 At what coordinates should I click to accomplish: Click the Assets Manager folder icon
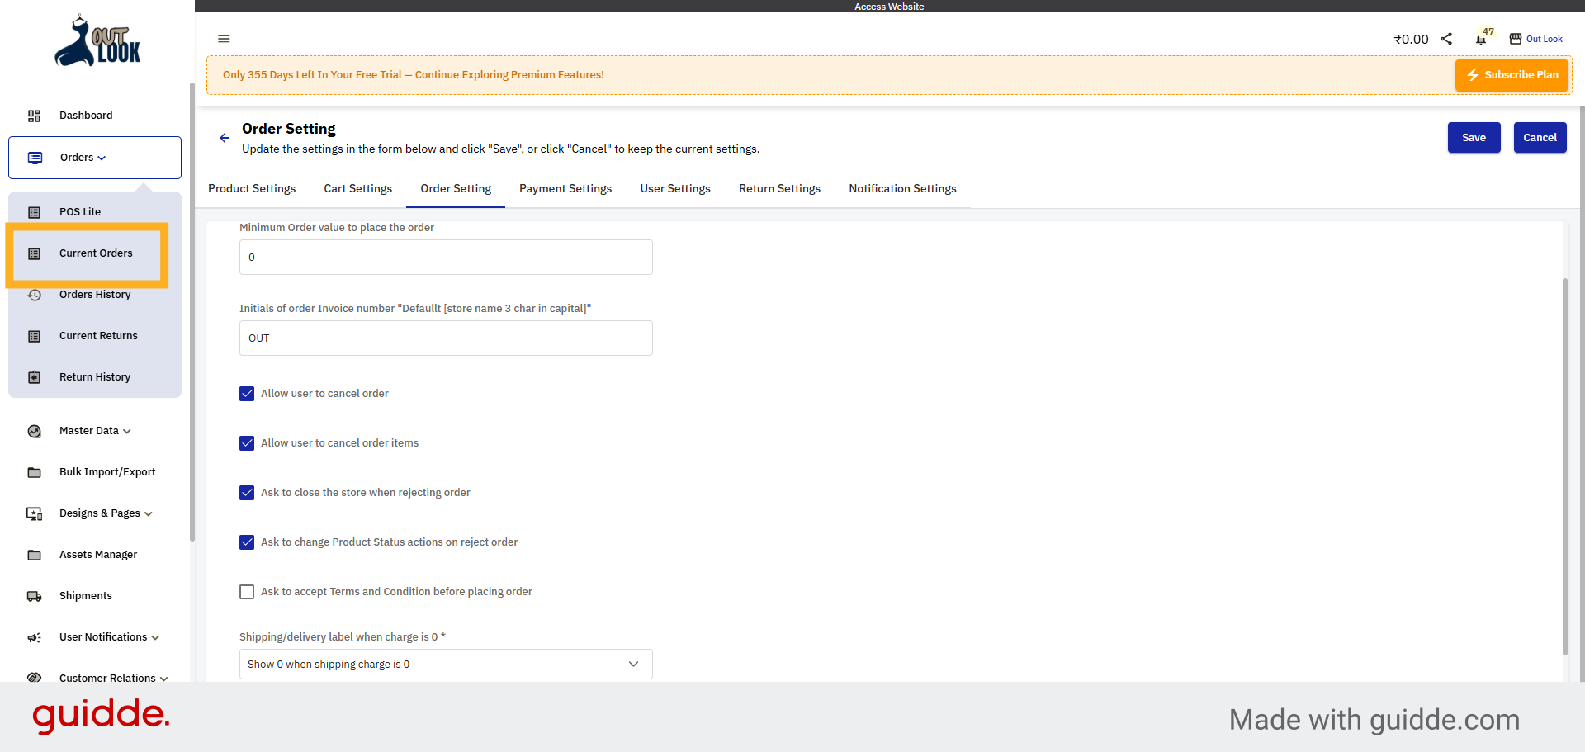[34, 555]
